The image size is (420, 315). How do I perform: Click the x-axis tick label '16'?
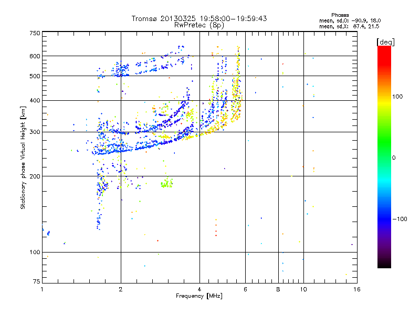(x=357, y=289)
